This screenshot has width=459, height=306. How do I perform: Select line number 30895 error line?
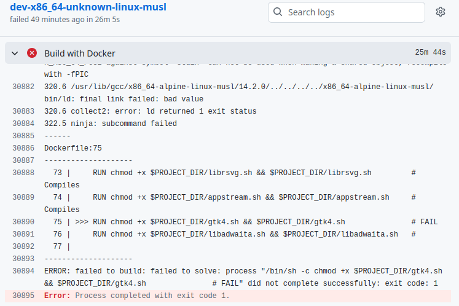(x=23, y=296)
